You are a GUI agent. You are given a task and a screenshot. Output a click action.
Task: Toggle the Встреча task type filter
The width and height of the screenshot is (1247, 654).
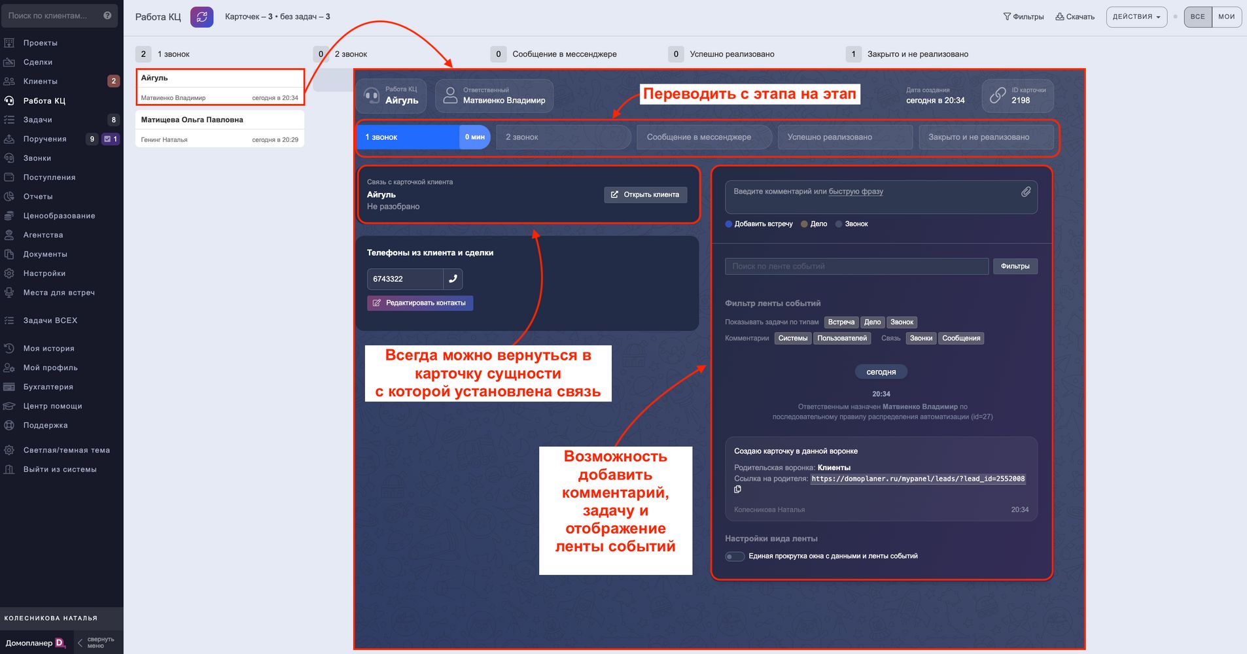pyautogui.click(x=841, y=322)
